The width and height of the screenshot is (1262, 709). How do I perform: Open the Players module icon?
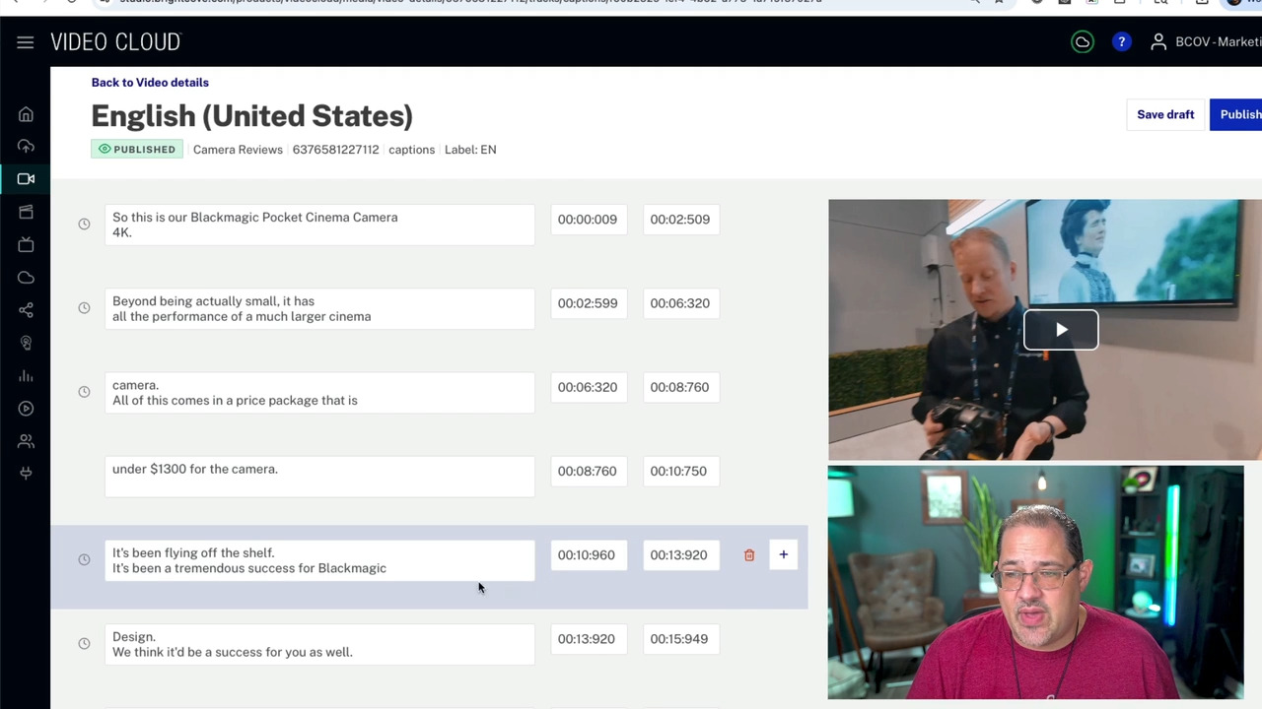26,409
